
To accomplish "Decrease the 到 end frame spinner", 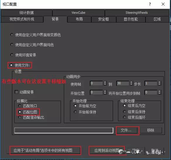I will tap(131, 84).
